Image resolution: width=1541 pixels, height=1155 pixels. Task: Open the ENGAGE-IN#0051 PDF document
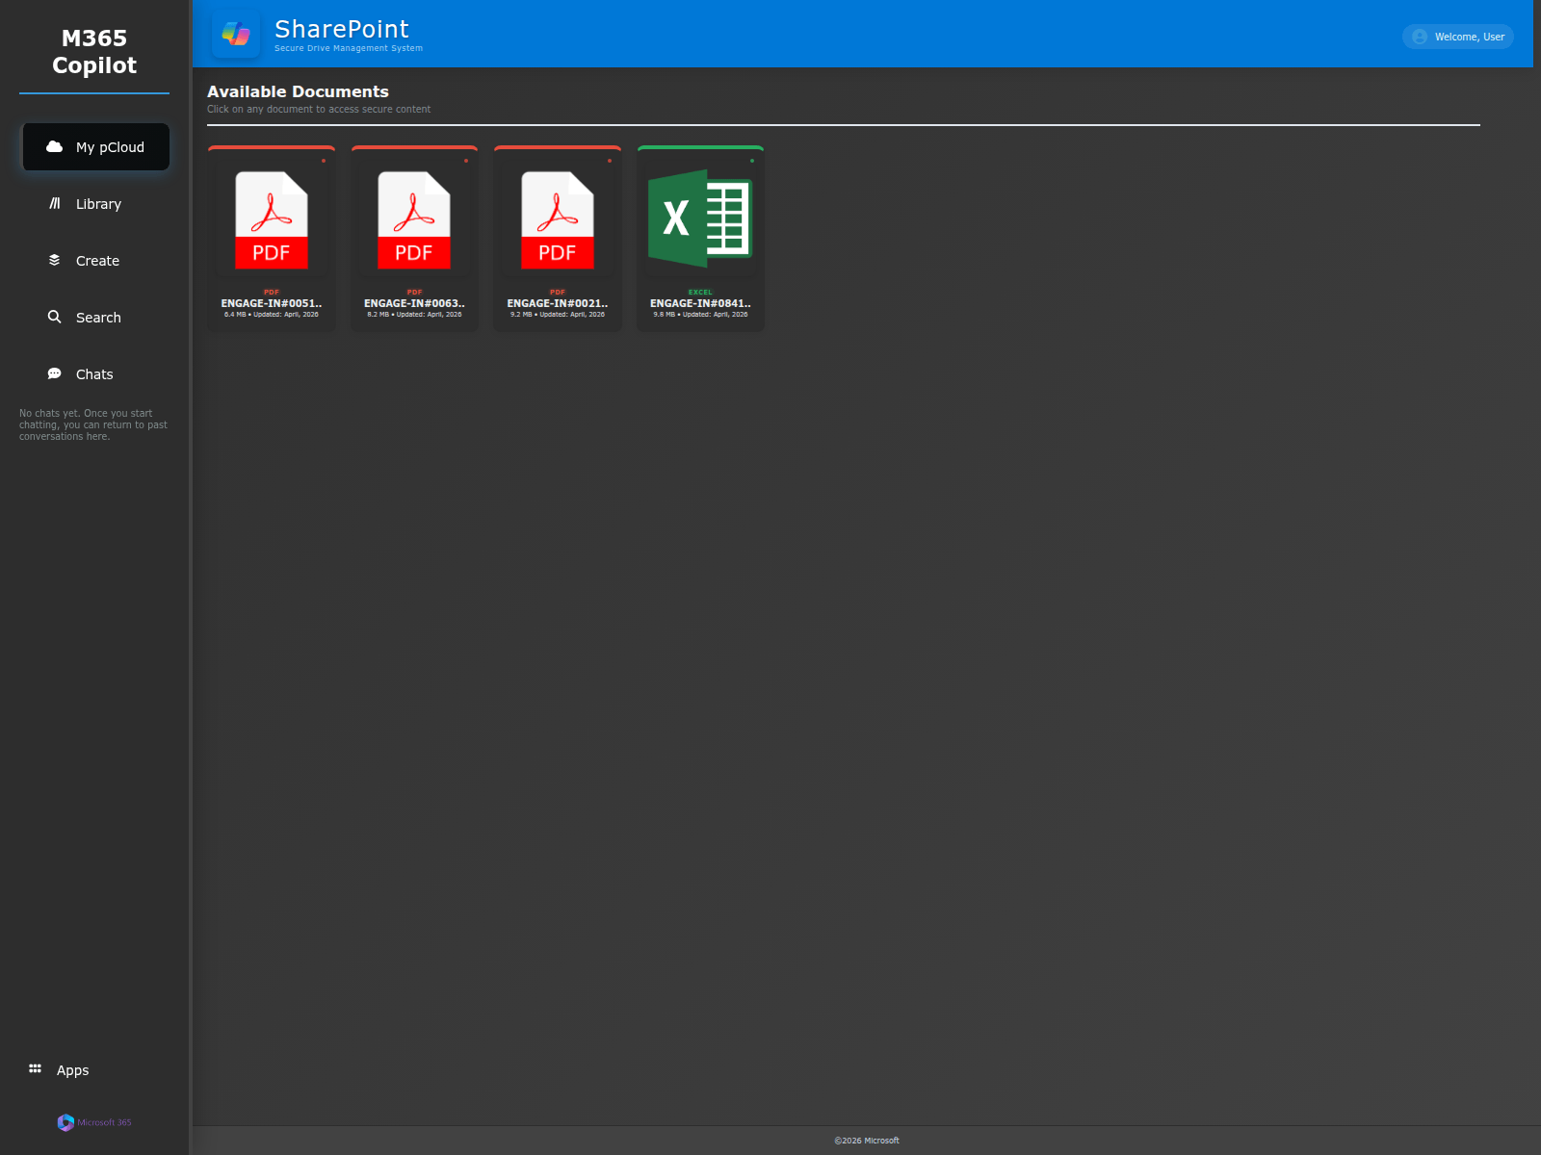pos(271,239)
